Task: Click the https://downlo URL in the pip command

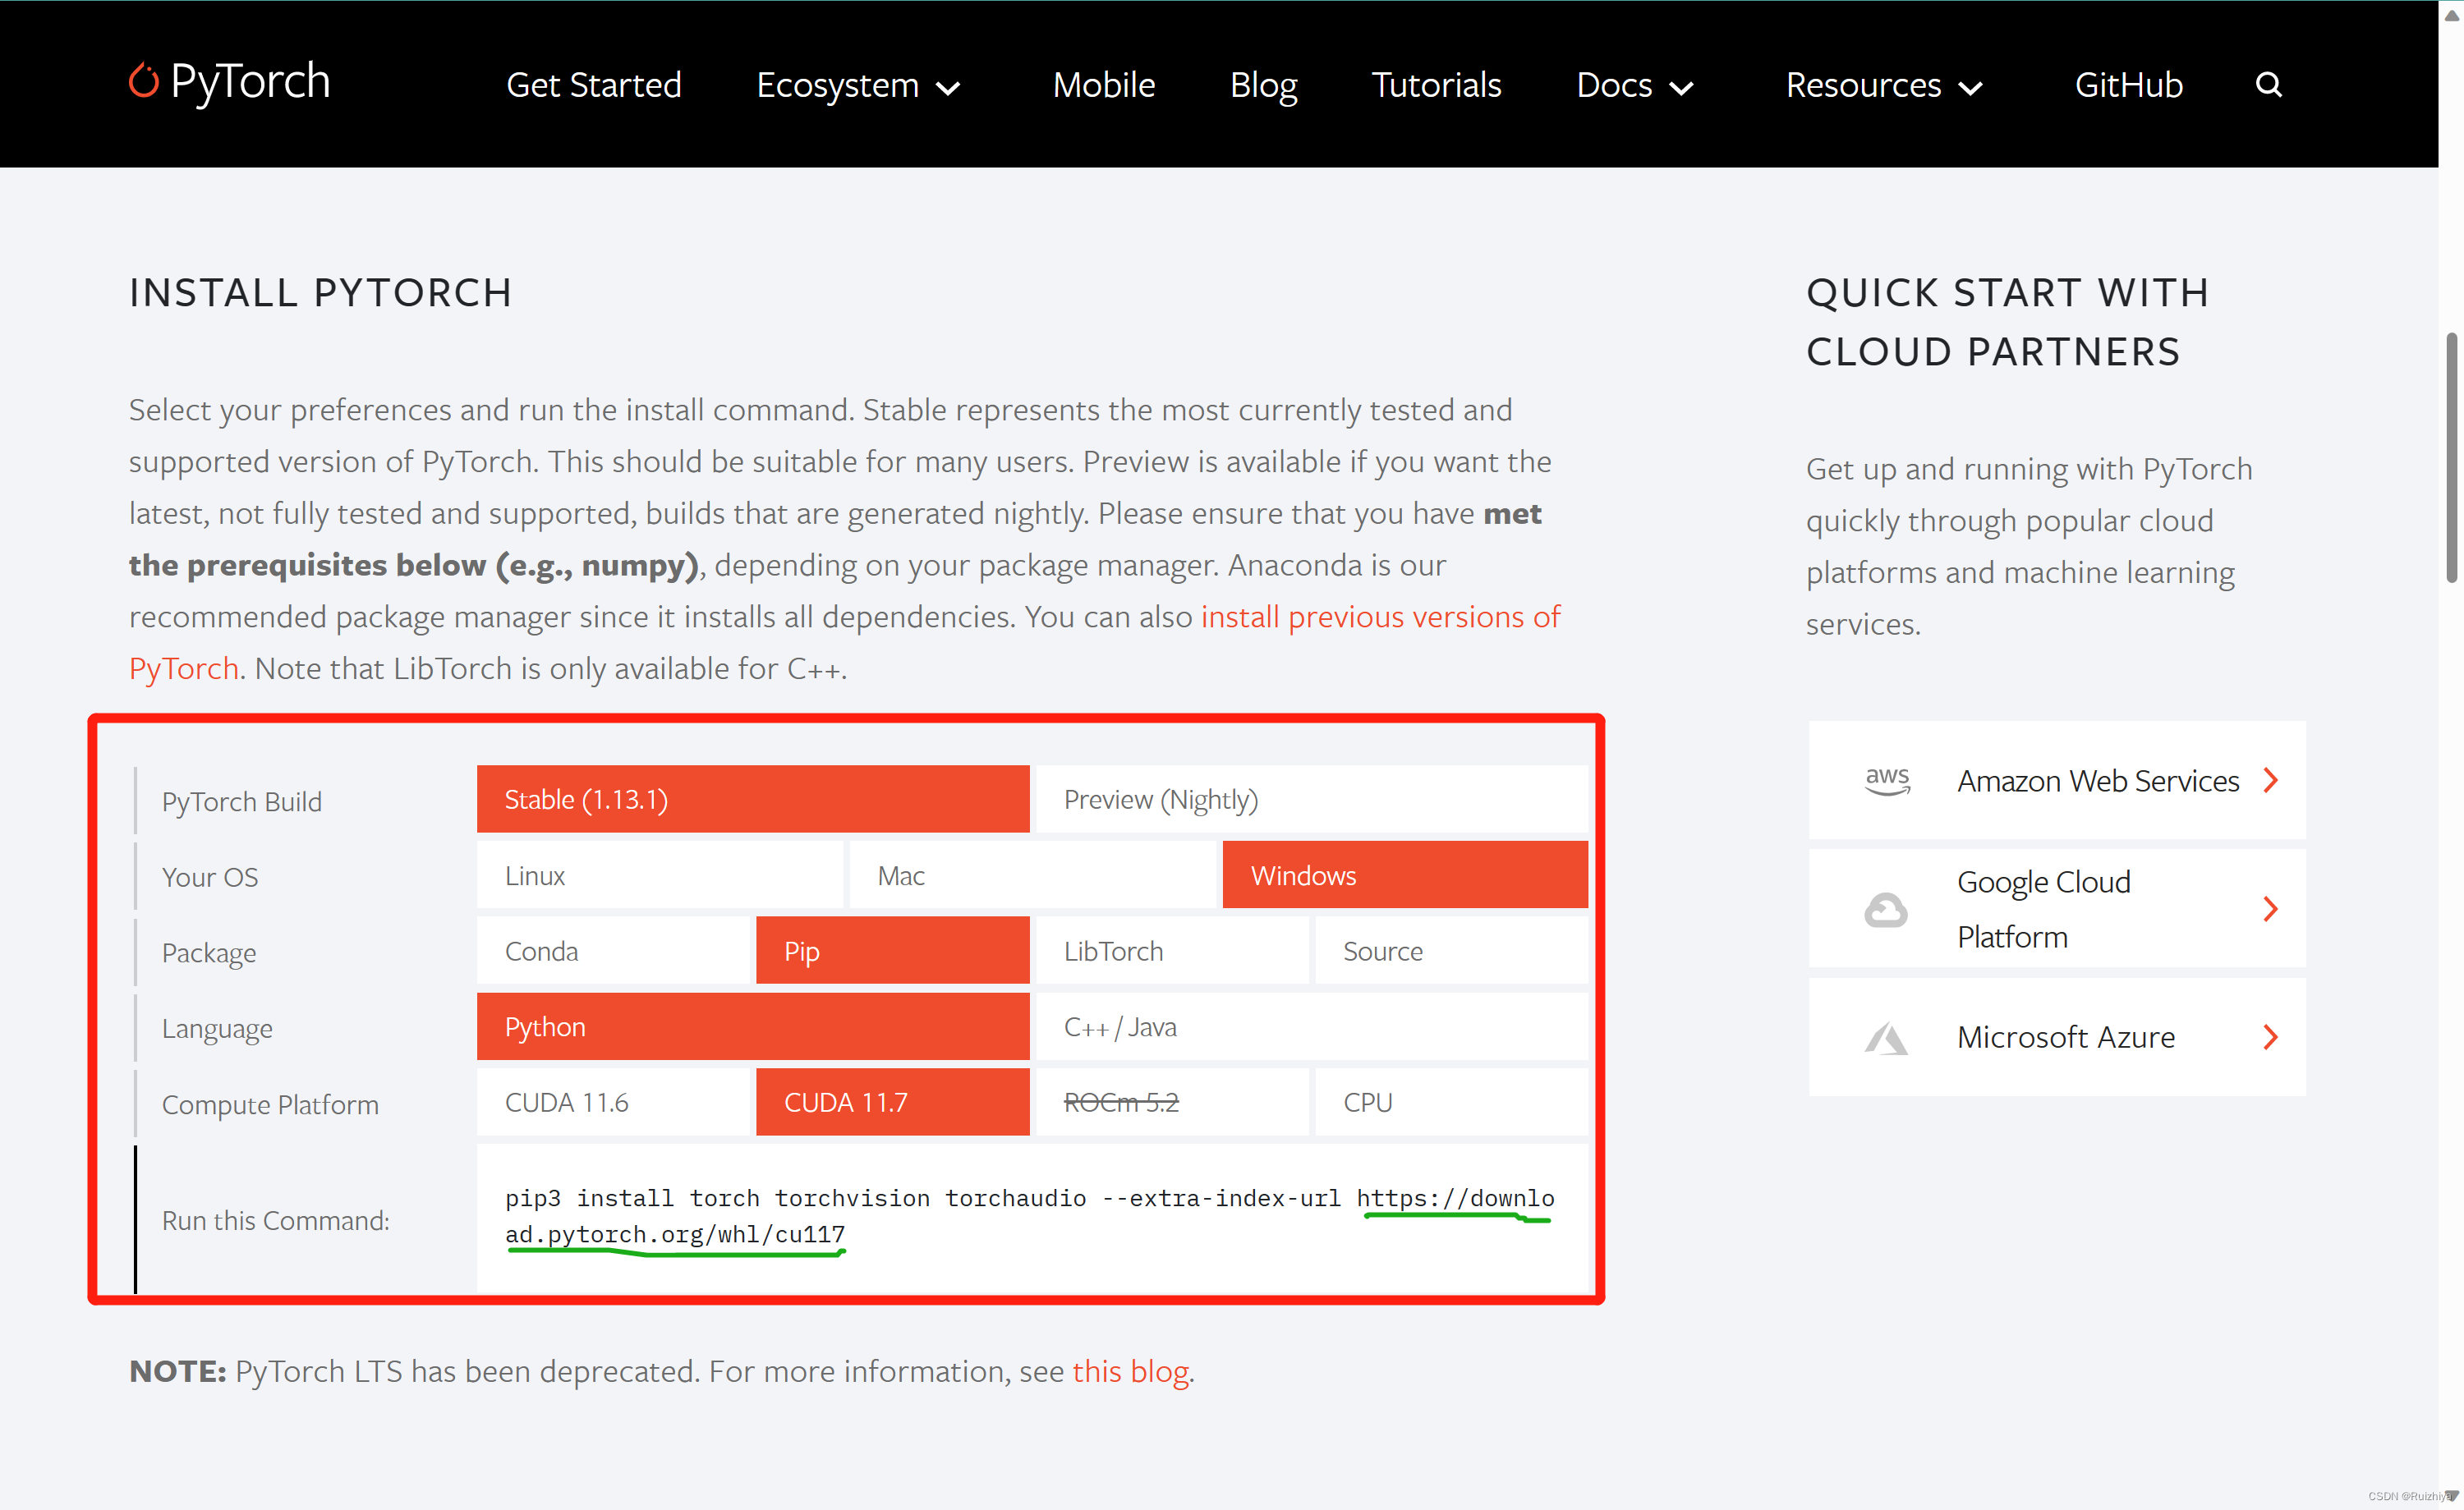Action: (x=1455, y=1198)
